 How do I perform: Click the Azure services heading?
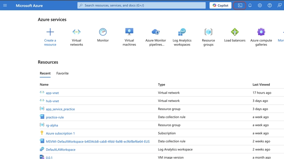coord(52,20)
